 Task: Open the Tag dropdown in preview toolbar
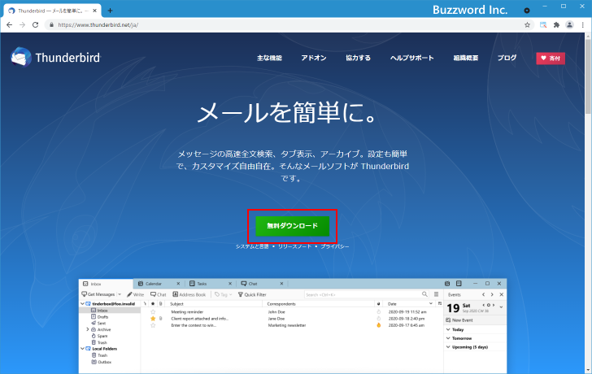224,294
